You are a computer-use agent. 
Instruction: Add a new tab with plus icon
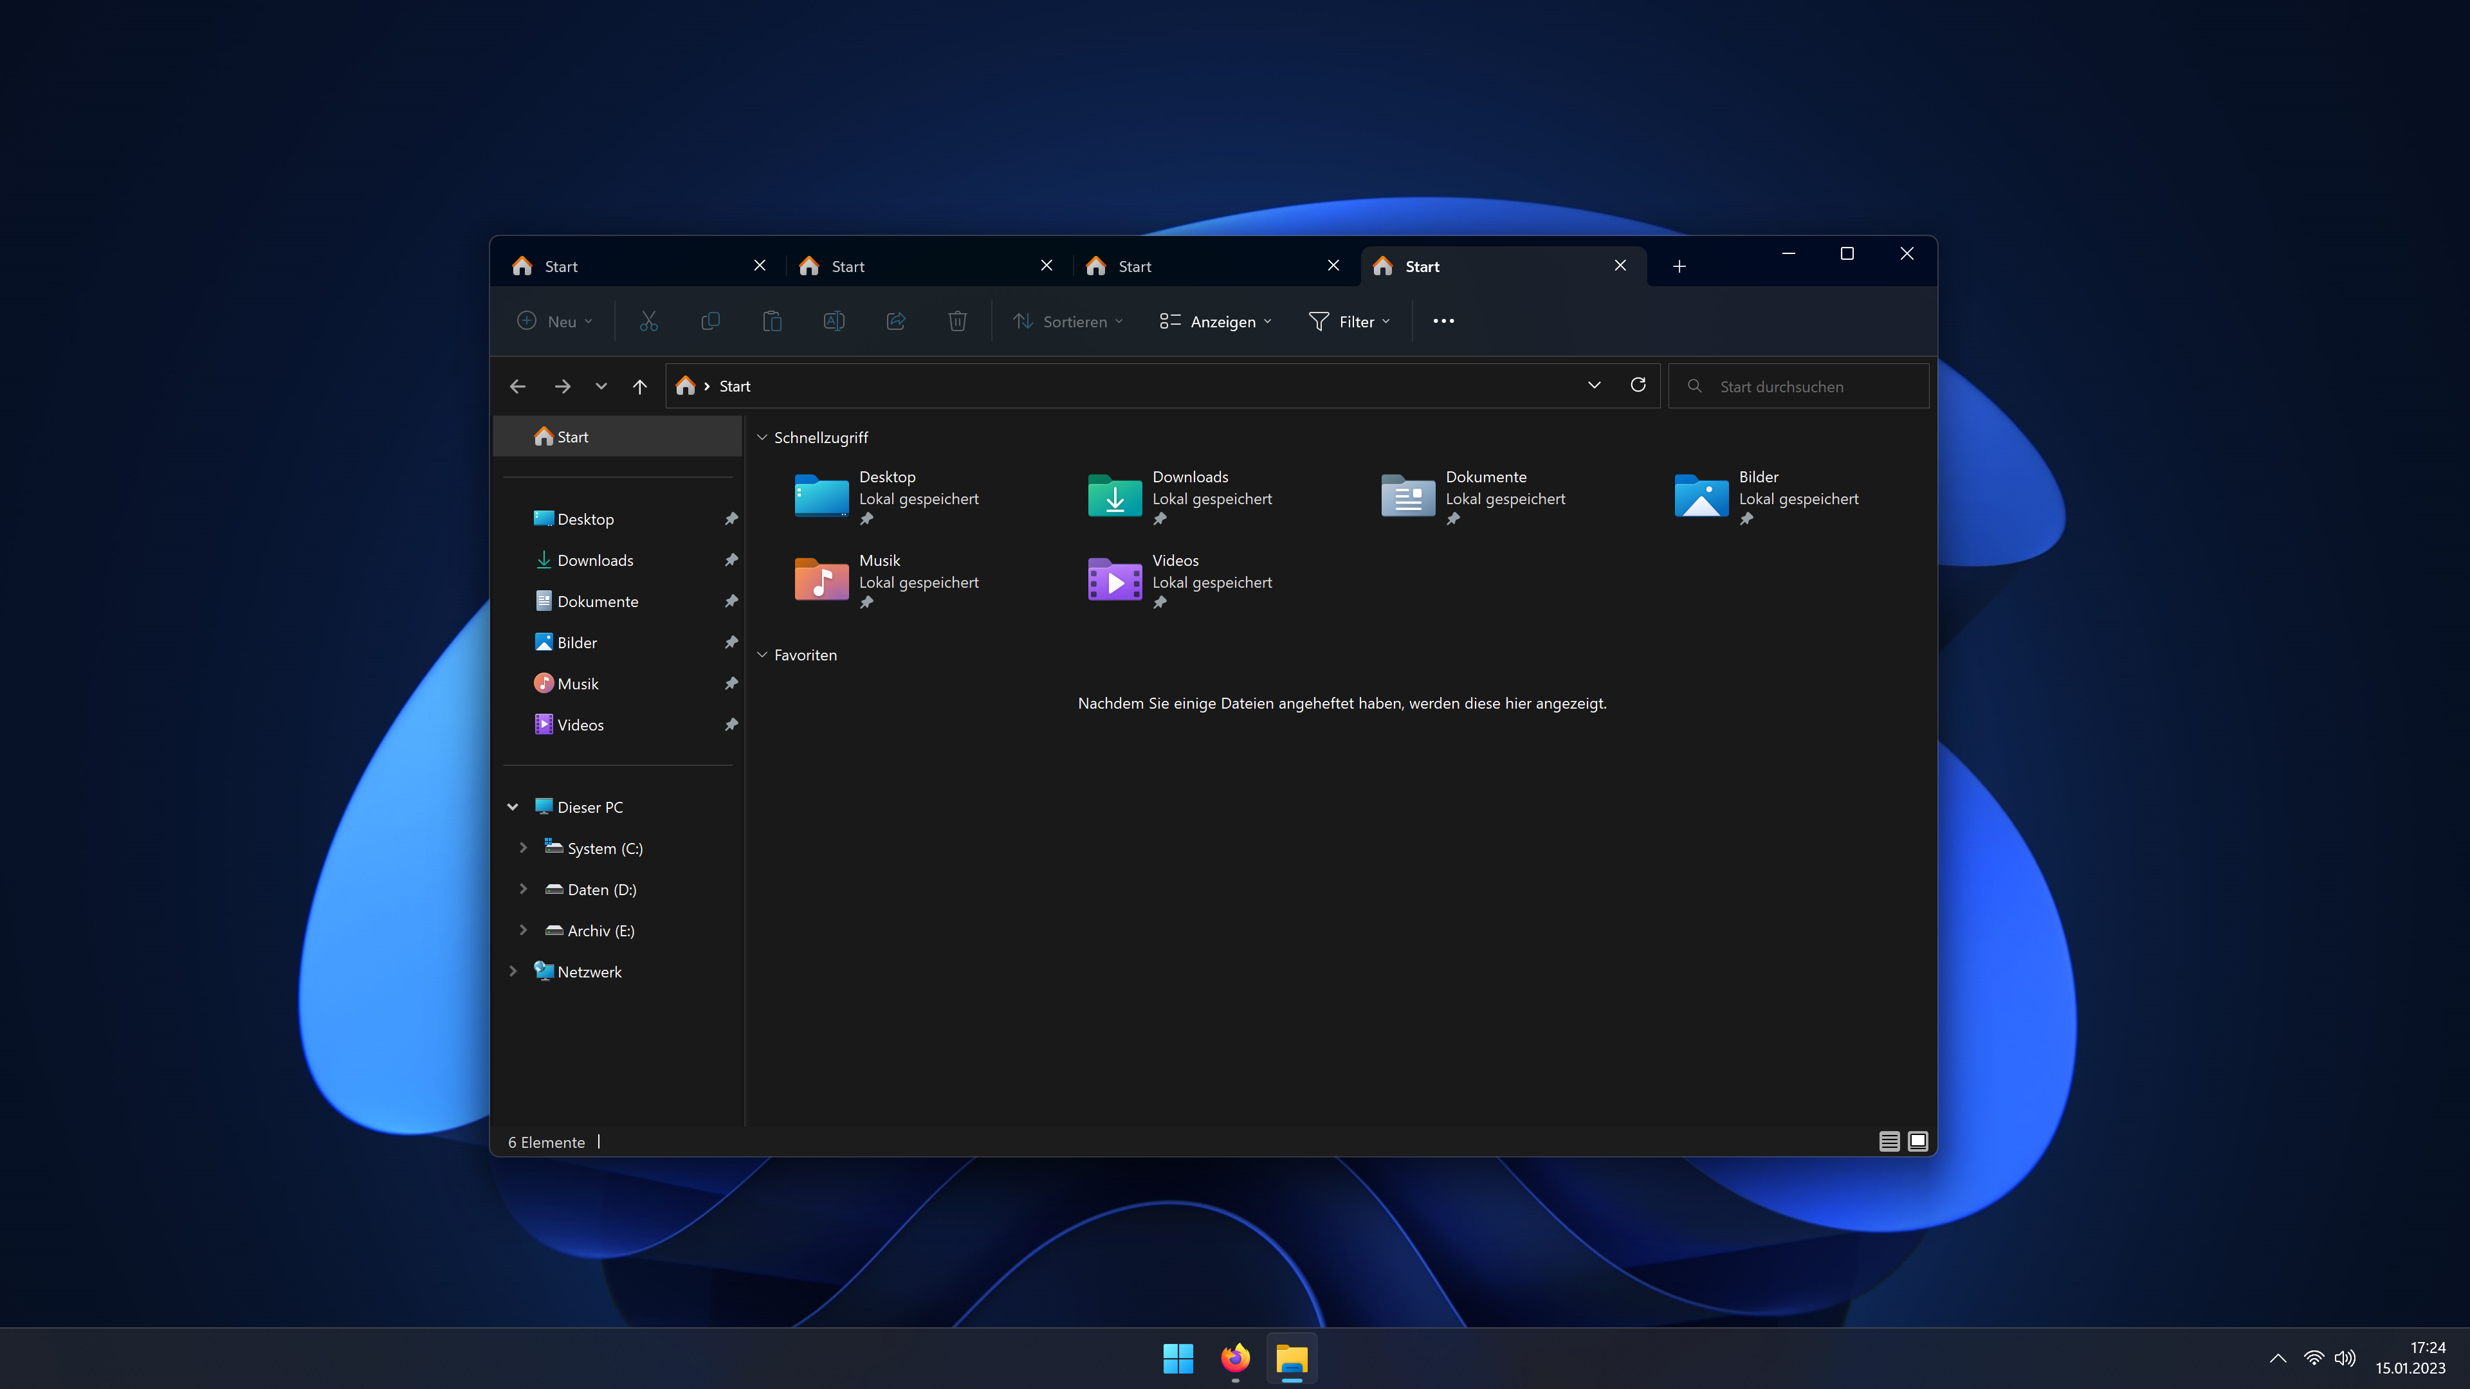point(1679,266)
